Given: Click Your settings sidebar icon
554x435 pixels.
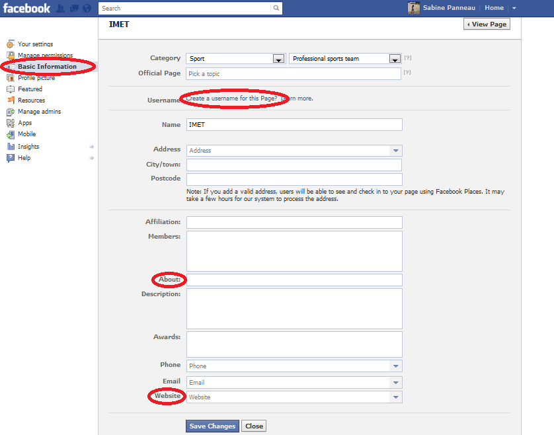Looking at the screenshot, I should (11, 44).
